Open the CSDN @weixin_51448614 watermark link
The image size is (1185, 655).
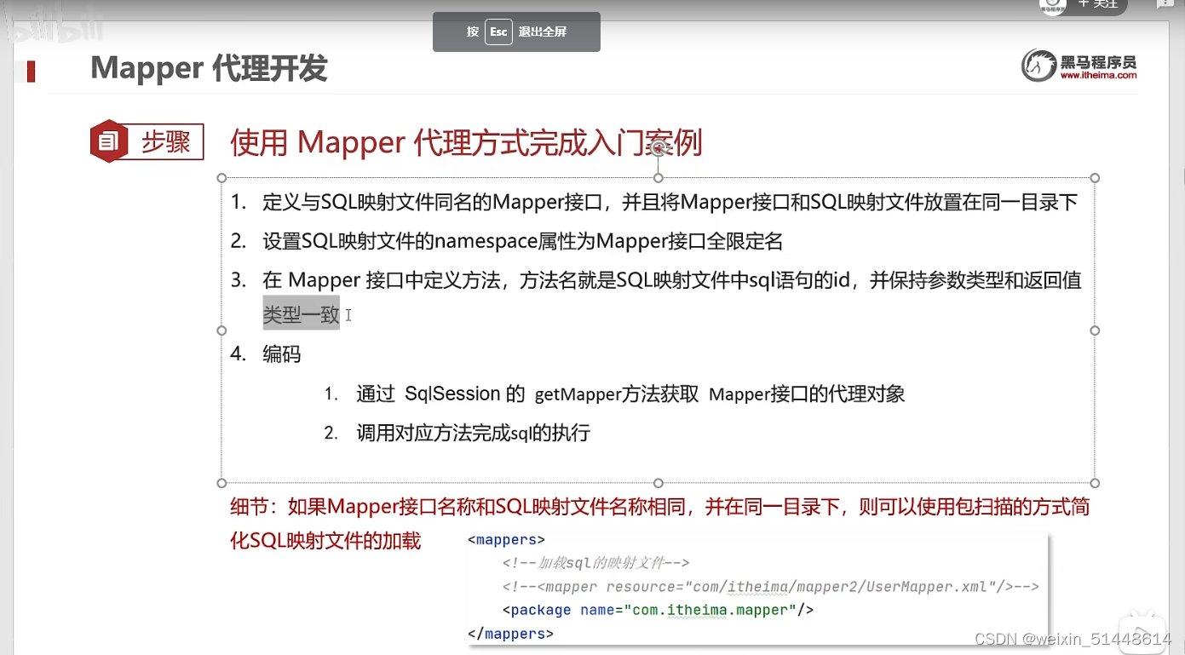1072,637
